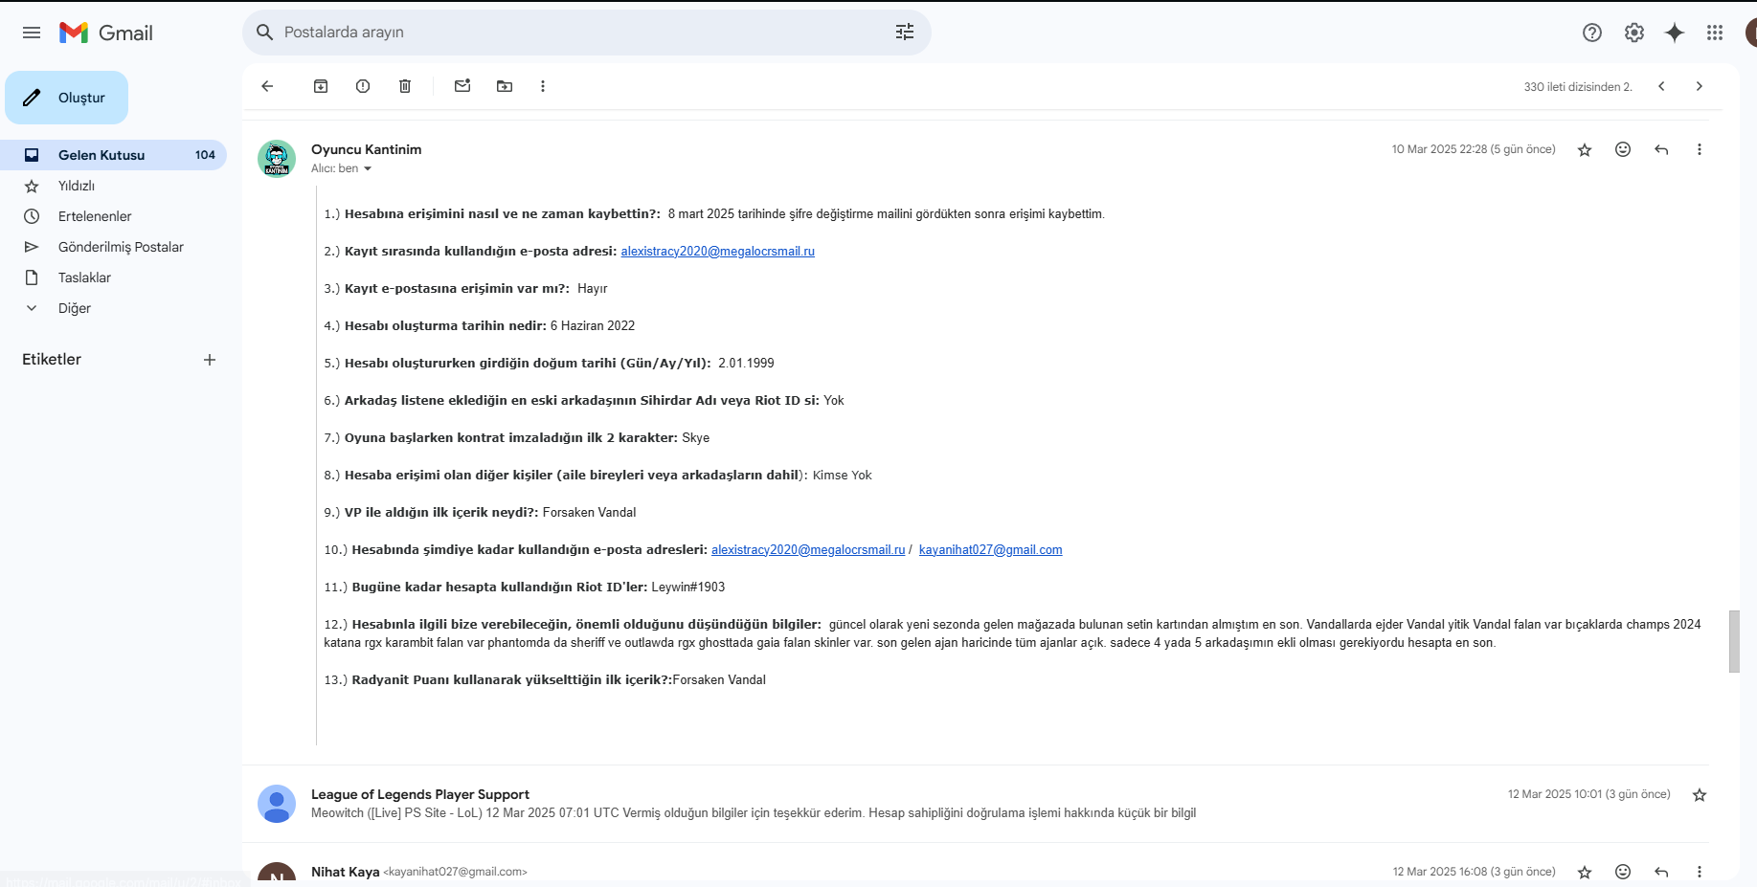Delete this conversation with trash icon
This screenshot has height=887, width=1757.
(x=405, y=86)
